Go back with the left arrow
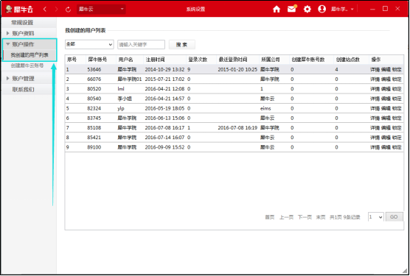Viewport: 410px width, 276px height. click(45, 9)
